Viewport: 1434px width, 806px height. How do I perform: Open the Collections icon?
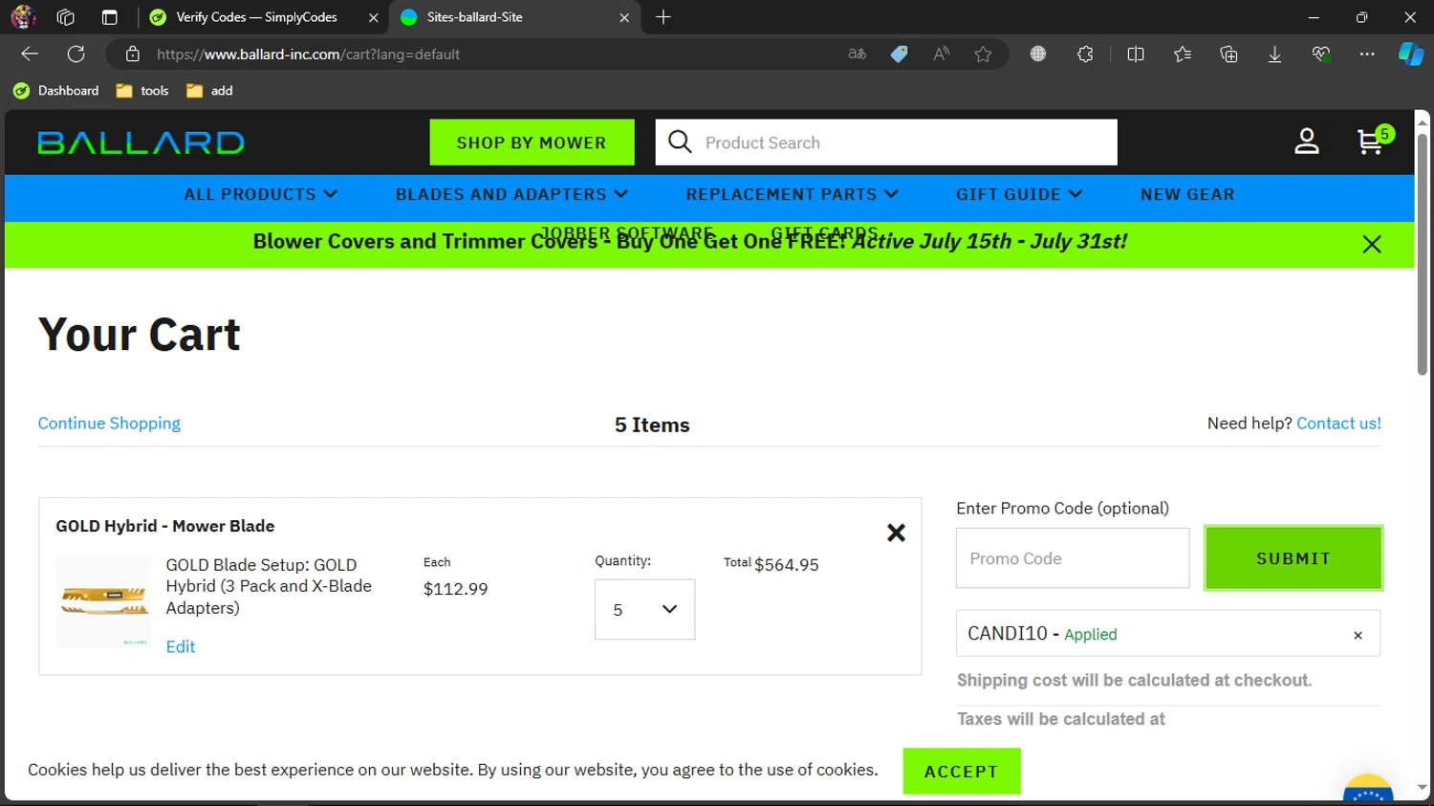coord(1229,54)
